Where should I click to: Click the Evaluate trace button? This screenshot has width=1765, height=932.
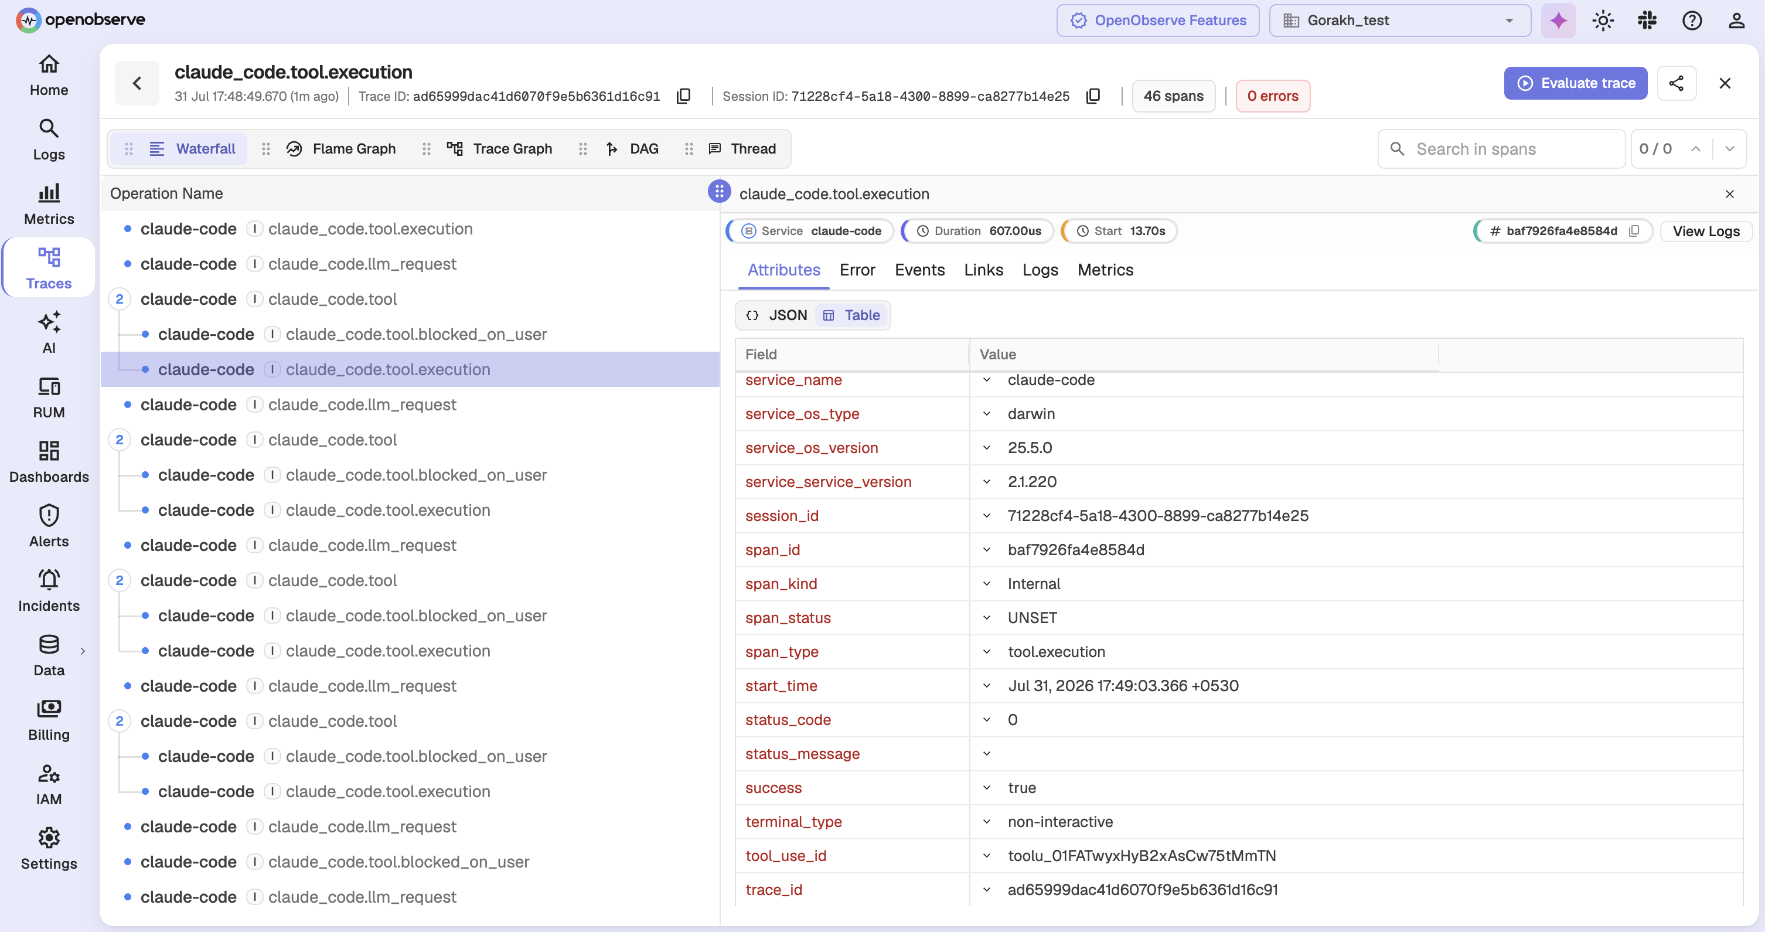pos(1575,83)
